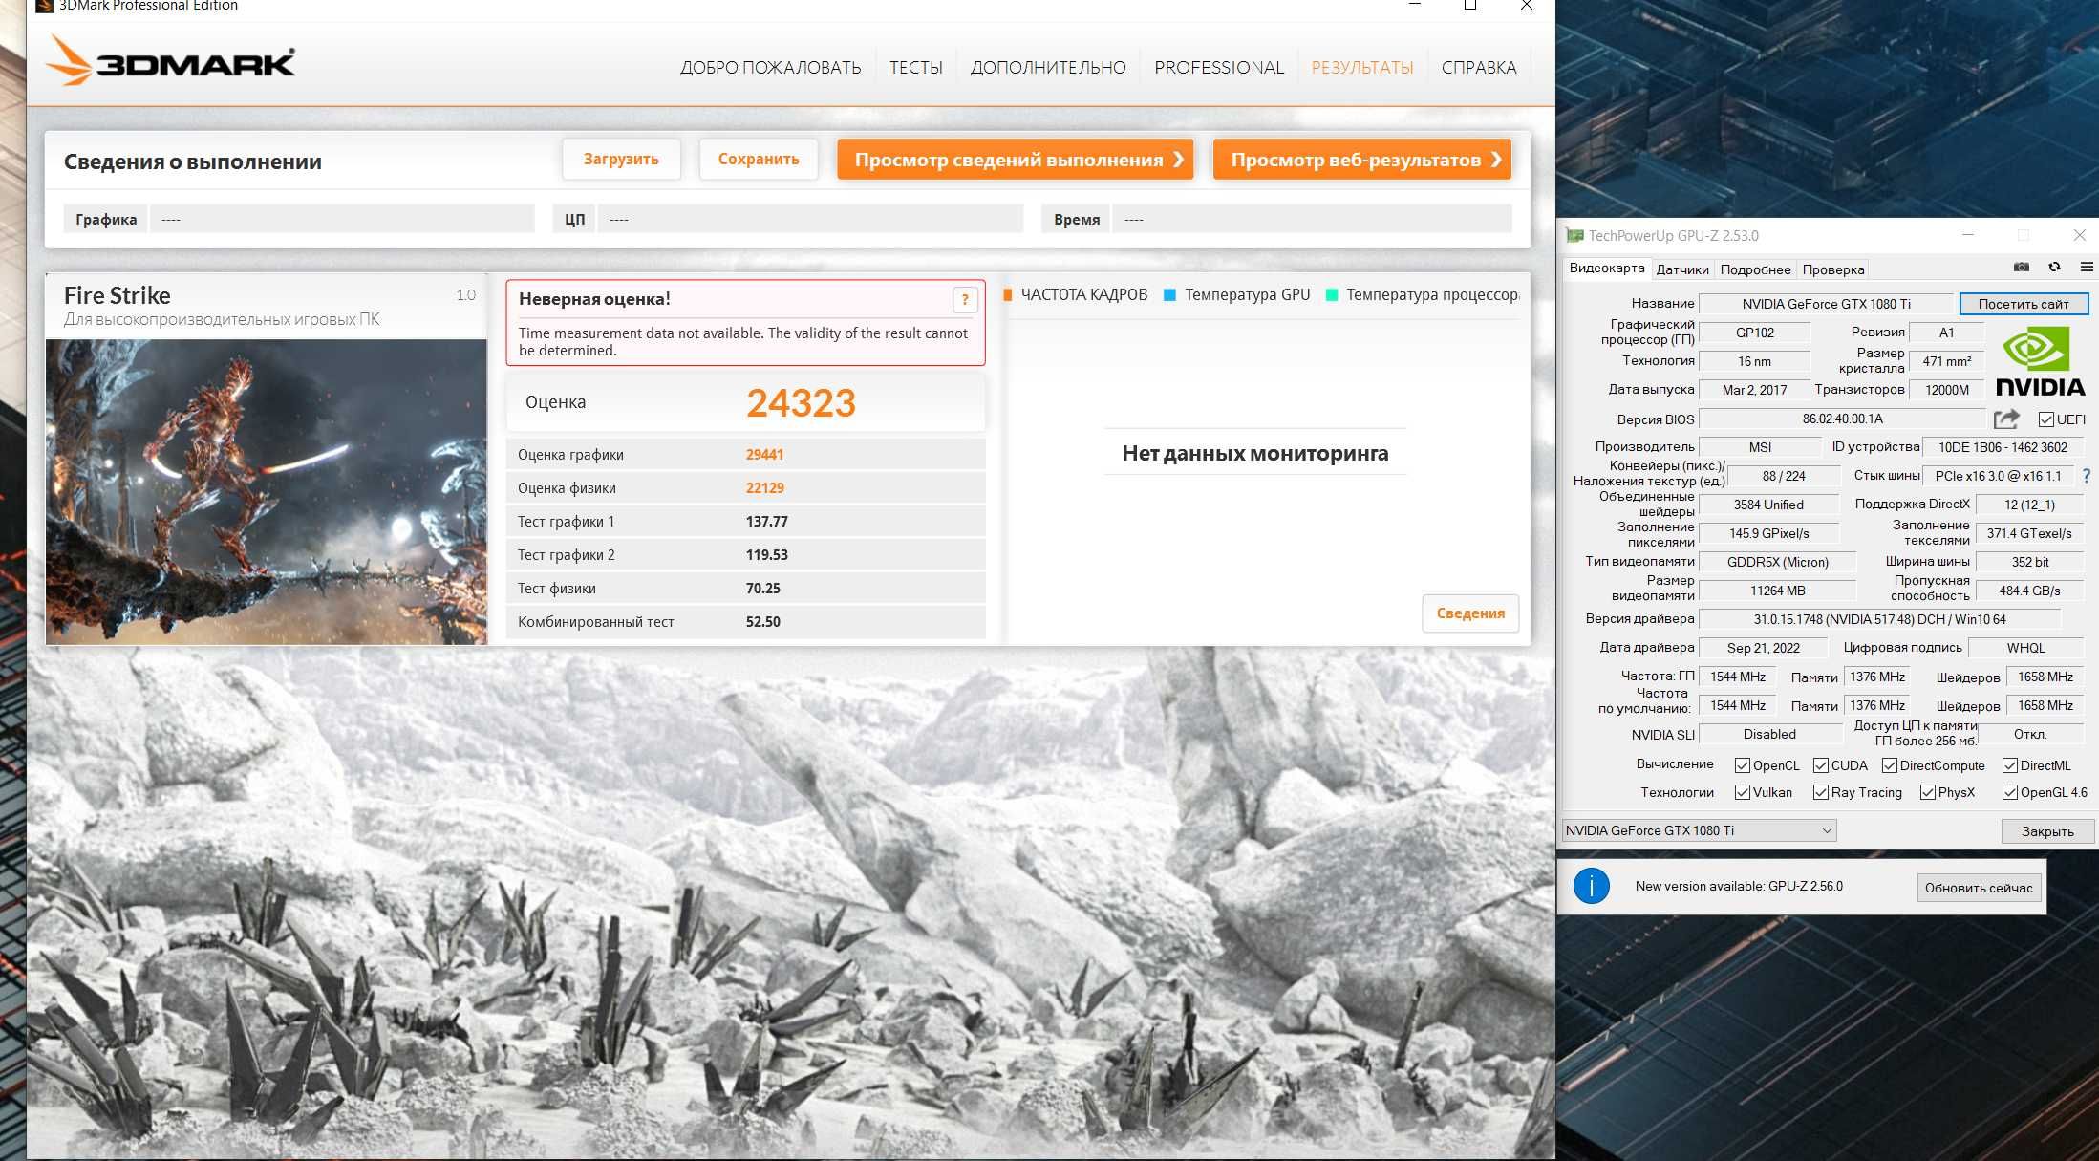The image size is (2099, 1161).
Task: Click GPU-Z title bar app icon
Action: [1574, 235]
